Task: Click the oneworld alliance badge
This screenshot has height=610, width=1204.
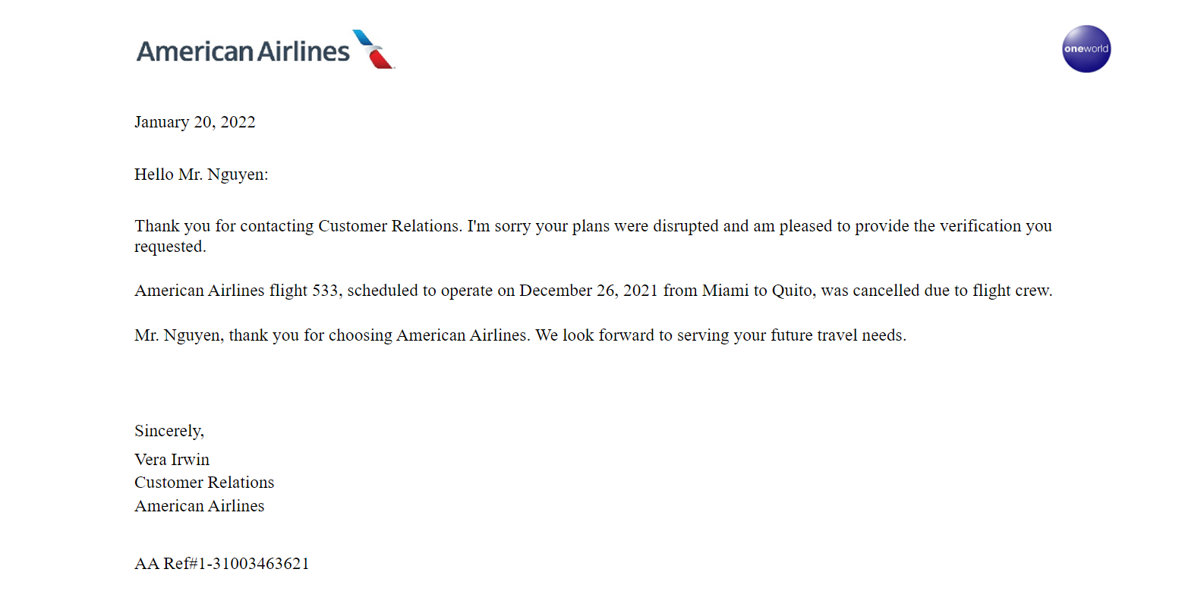Action: tap(1086, 49)
